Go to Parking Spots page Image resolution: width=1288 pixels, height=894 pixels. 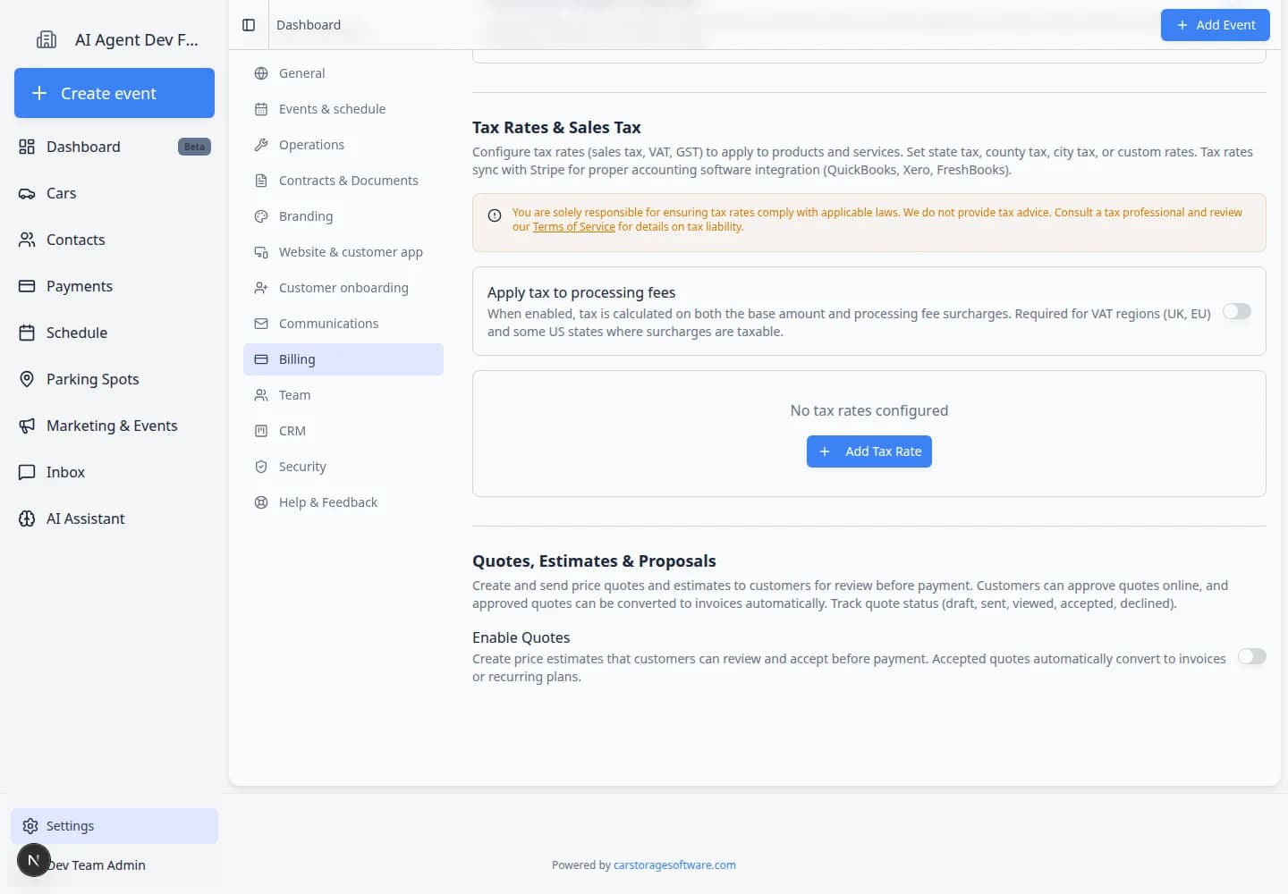114,379
